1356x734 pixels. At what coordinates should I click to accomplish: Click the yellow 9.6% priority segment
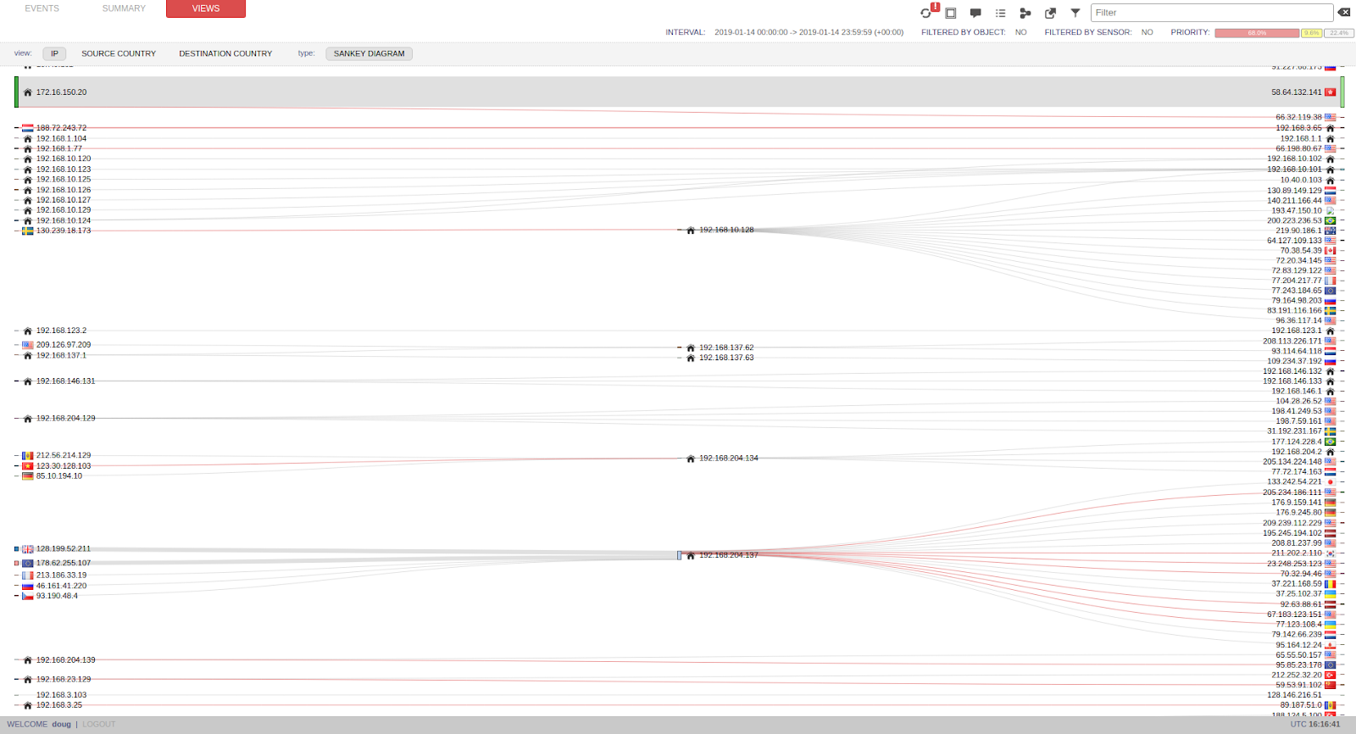point(1312,33)
